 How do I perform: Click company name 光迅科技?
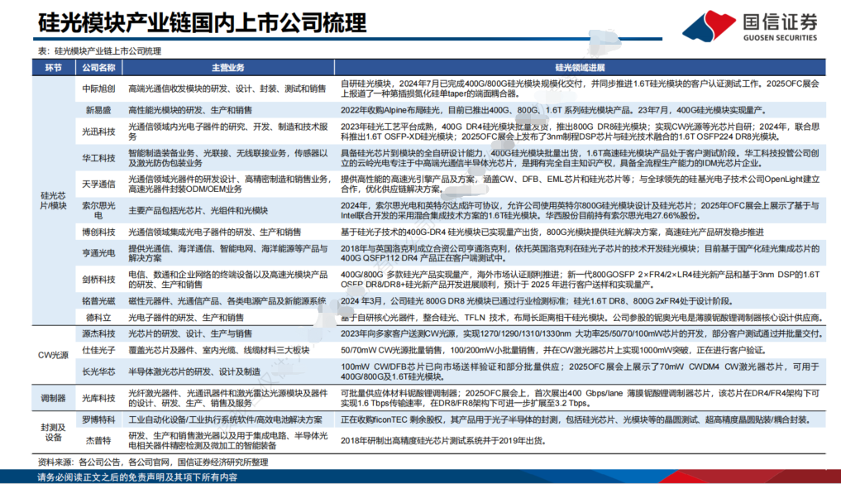98,132
